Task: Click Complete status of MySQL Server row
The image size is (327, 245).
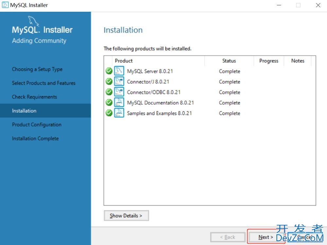Action: [230, 71]
